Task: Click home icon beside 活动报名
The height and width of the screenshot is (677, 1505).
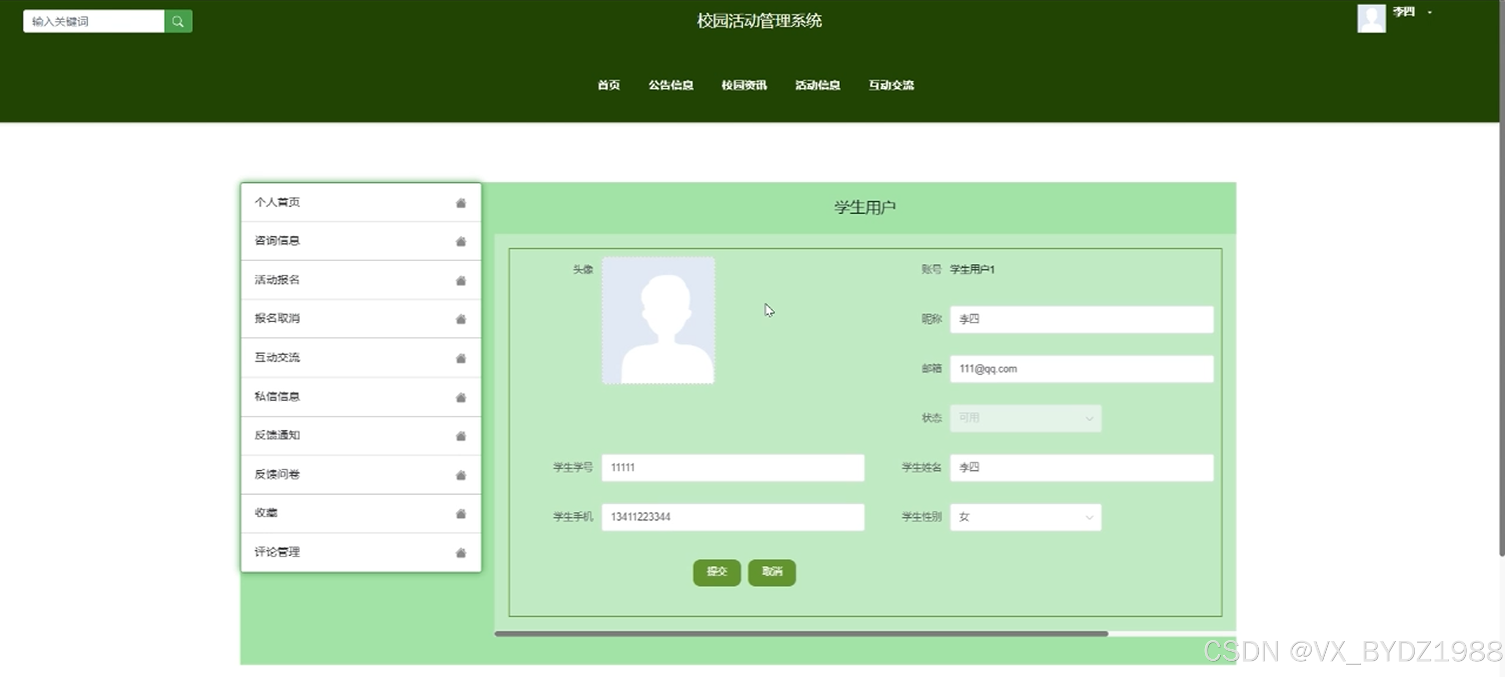Action: pos(461,281)
